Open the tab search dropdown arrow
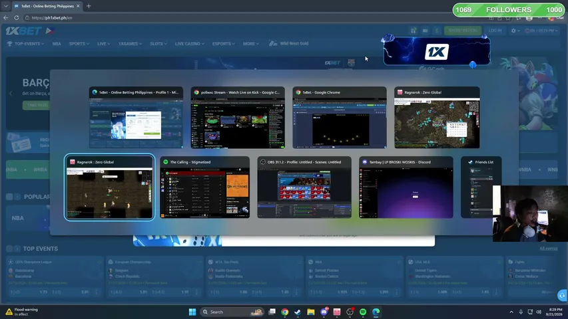Screen dimensions: 568x319 tap(5, 6)
